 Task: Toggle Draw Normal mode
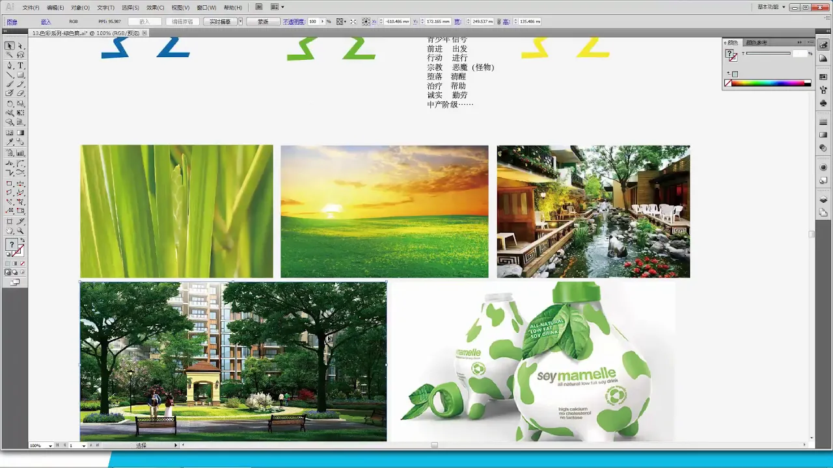(8, 272)
